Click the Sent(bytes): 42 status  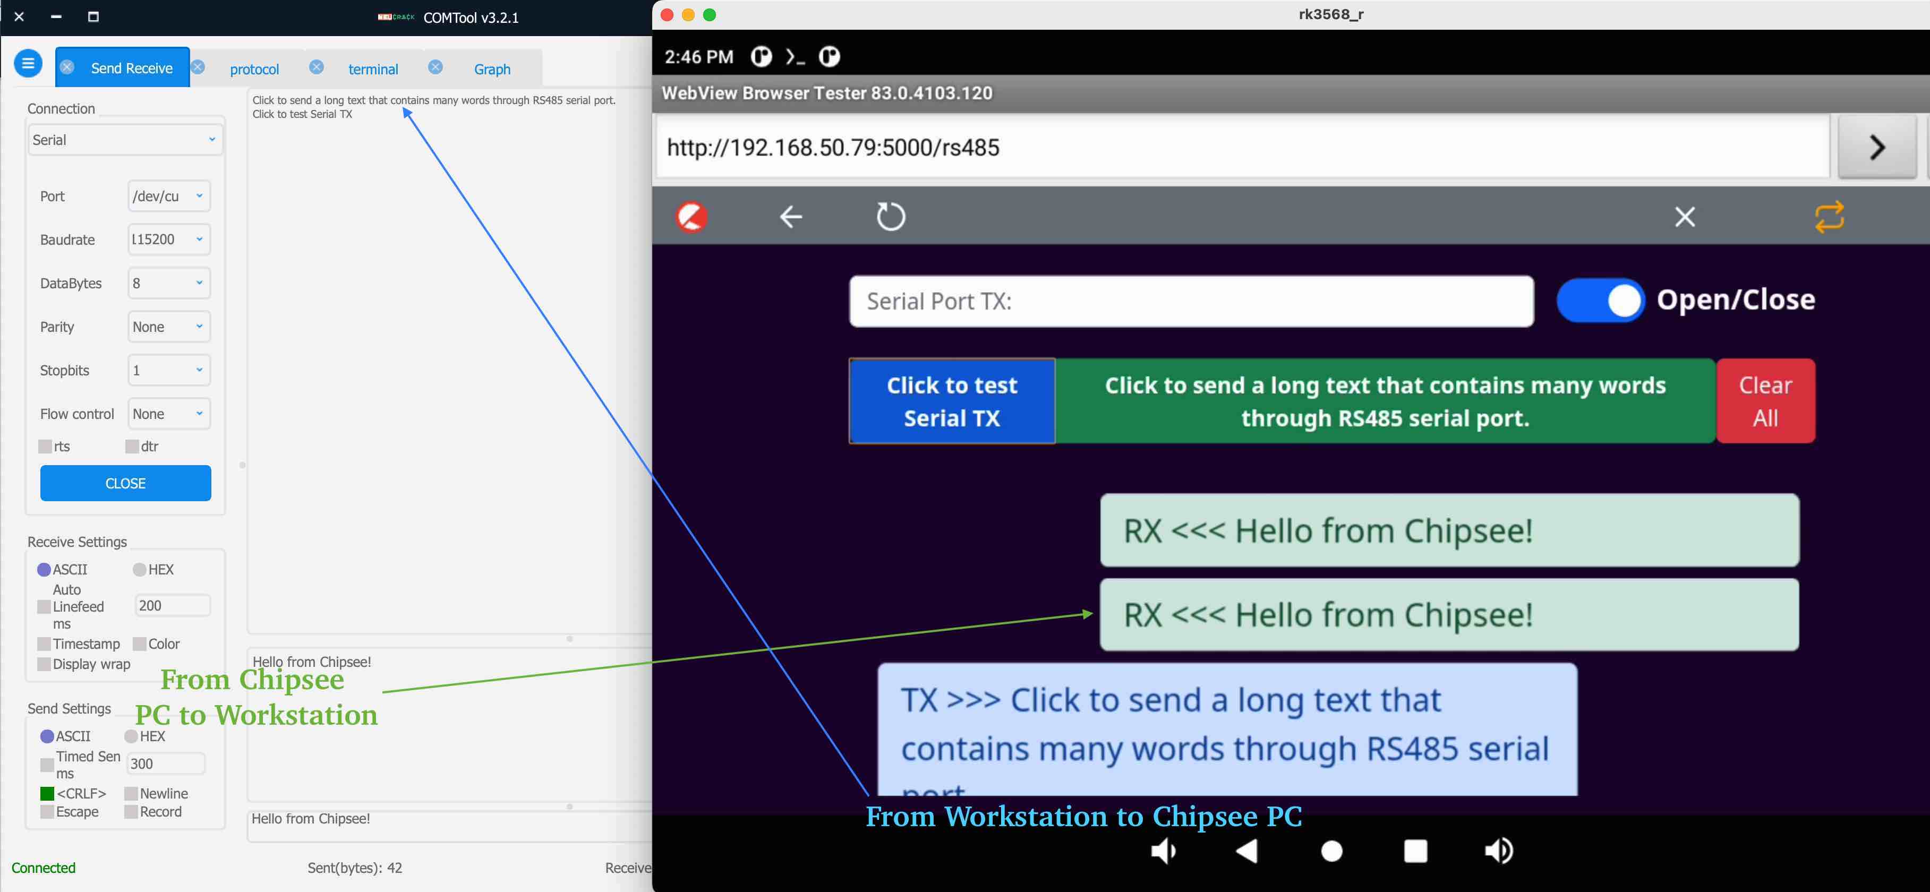[x=355, y=868]
